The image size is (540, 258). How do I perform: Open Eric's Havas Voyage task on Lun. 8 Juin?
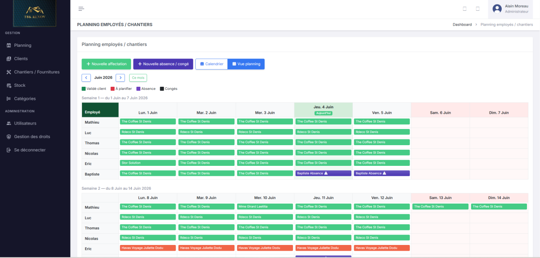click(148, 248)
